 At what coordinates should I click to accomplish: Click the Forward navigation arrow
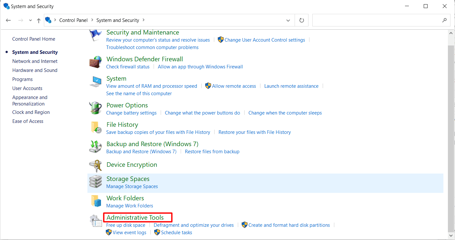[21, 20]
